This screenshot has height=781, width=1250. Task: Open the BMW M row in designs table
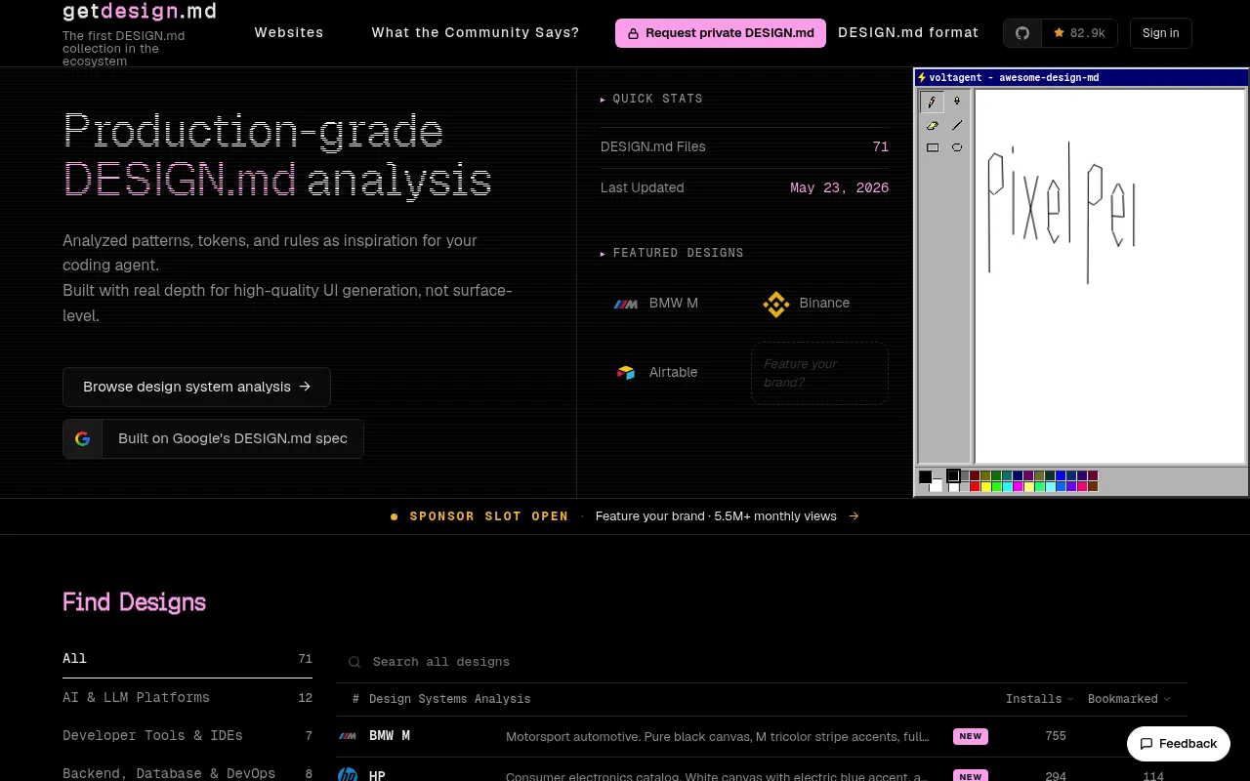[x=762, y=736]
